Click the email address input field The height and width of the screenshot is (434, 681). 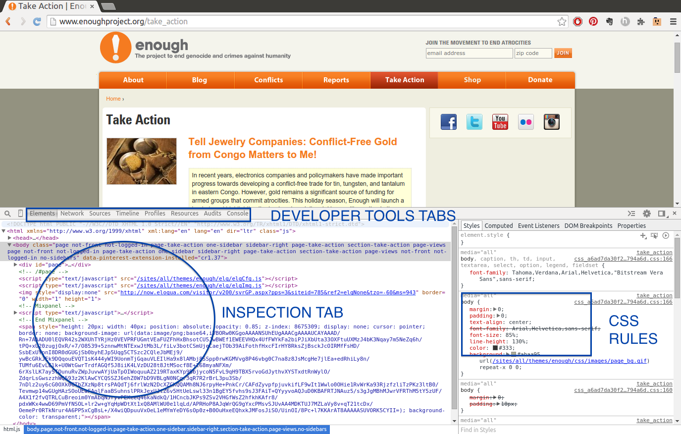470,53
